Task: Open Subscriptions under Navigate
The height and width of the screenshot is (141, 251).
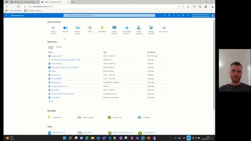Action: (x=55, y=117)
